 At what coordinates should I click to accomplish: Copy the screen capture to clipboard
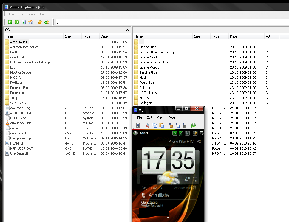click(171, 125)
